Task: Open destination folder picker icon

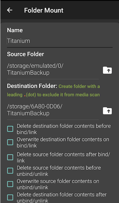Action: [x=107, y=111]
